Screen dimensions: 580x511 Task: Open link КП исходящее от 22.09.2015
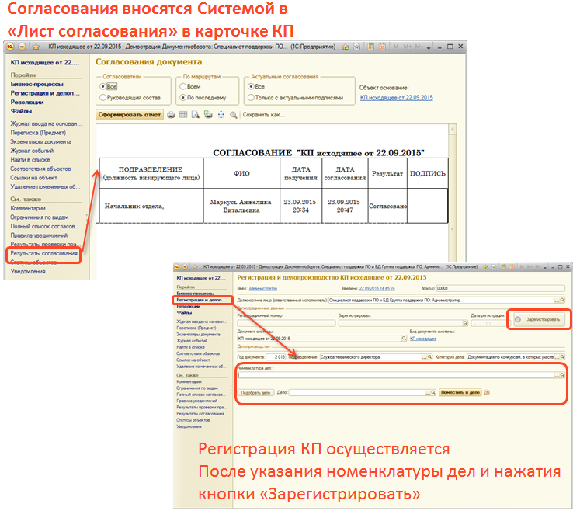(x=397, y=98)
